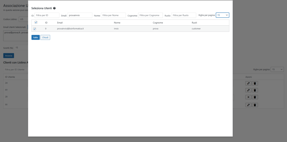287x142 pixels.
Task: Delete the entry for user ID 24
Action: tap(255, 83)
